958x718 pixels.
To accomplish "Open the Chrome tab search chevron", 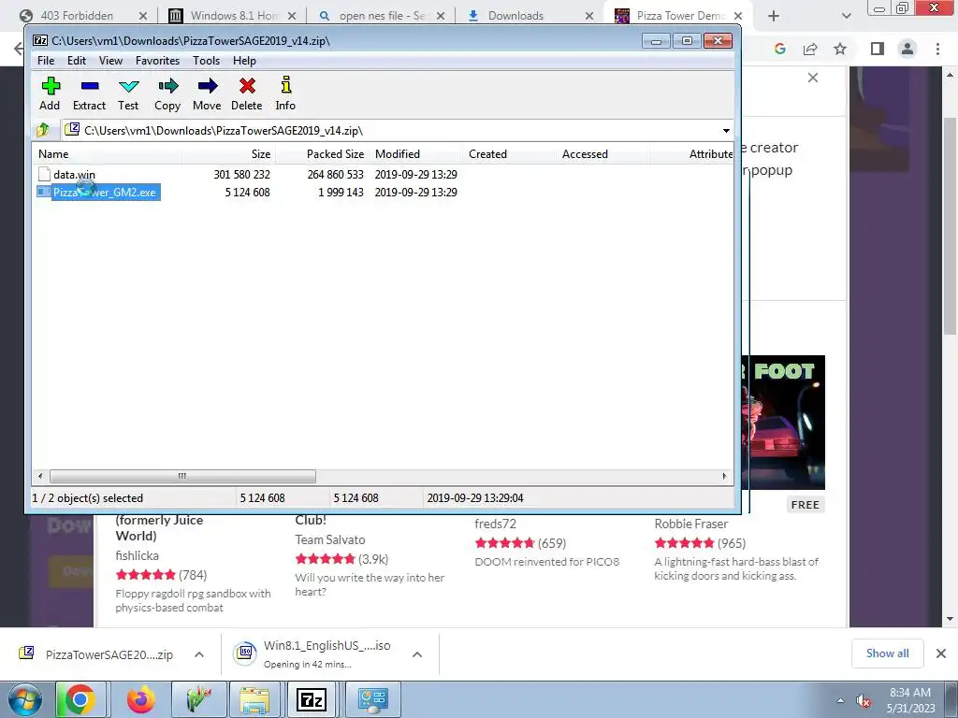I will (846, 16).
